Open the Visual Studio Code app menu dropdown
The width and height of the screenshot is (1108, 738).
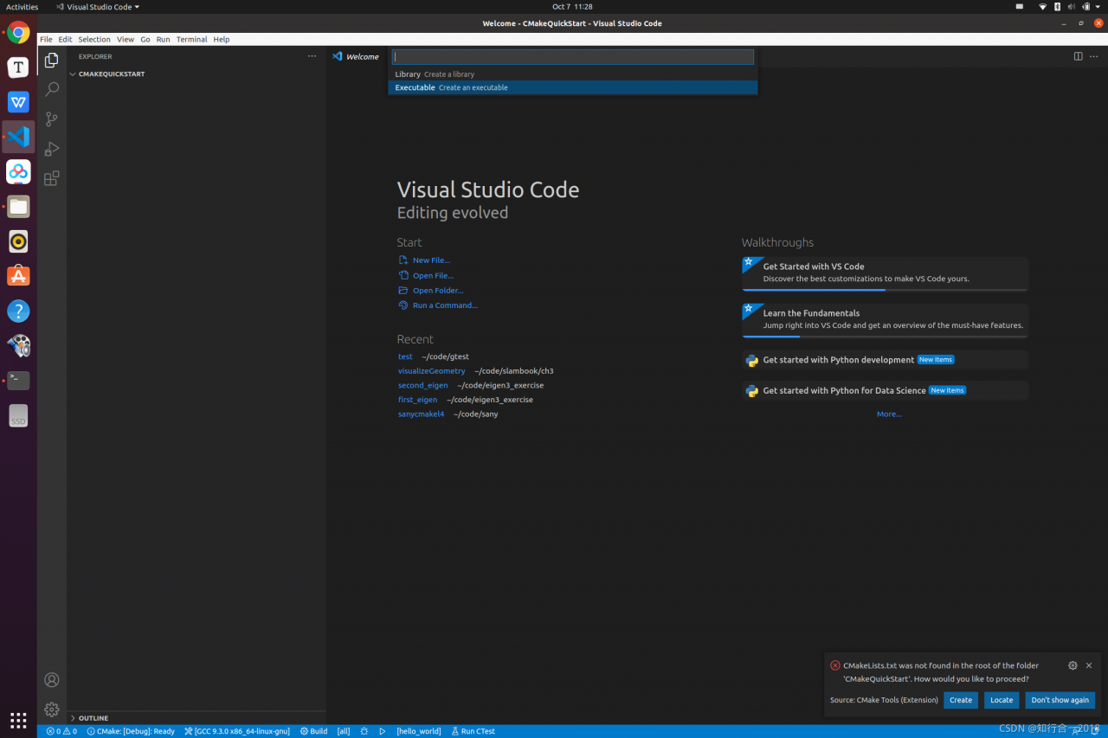(x=97, y=6)
